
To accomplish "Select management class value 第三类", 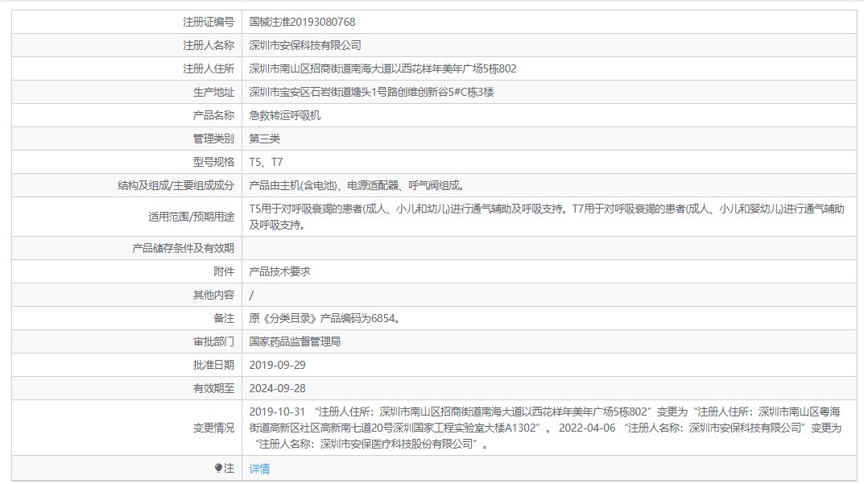I will click(264, 139).
